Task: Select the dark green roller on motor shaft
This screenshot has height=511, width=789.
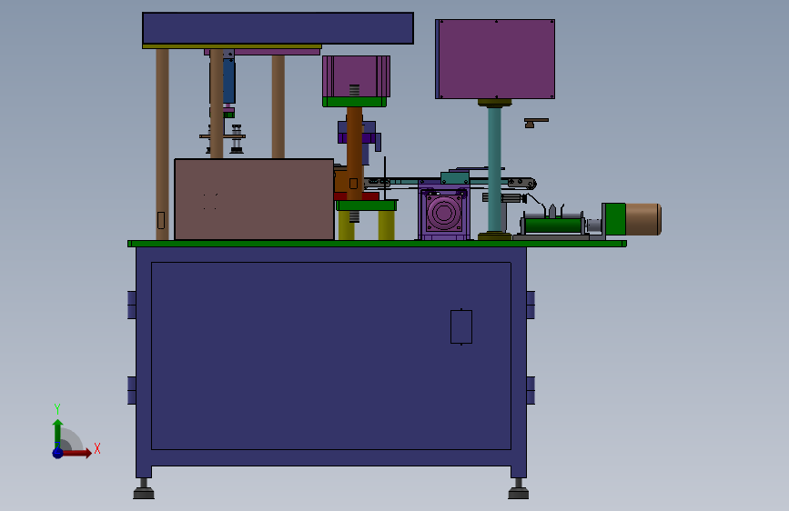Action: [553, 225]
